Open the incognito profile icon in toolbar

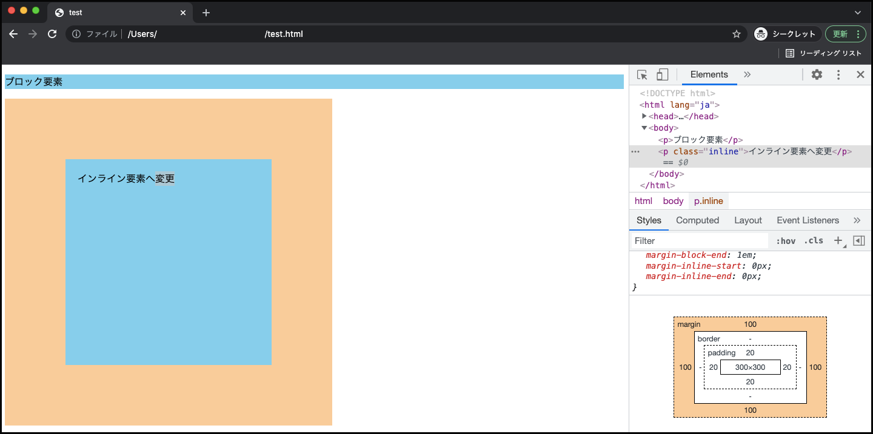[760, 34]
